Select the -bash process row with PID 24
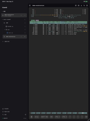The width and height of the screenshot is (90, 121). (58, 29)
